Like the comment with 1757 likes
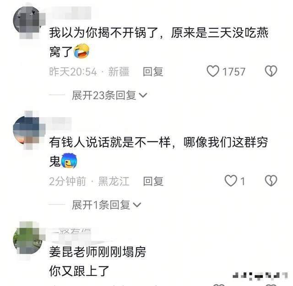Image resolution: width=293 pixels, height=286 pixels. click(x=213, y=71)
